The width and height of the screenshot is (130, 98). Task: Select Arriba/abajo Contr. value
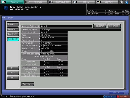[x=61, y=70]
